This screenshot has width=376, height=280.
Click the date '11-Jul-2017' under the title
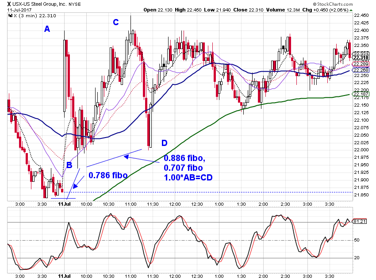click(19, 10)
